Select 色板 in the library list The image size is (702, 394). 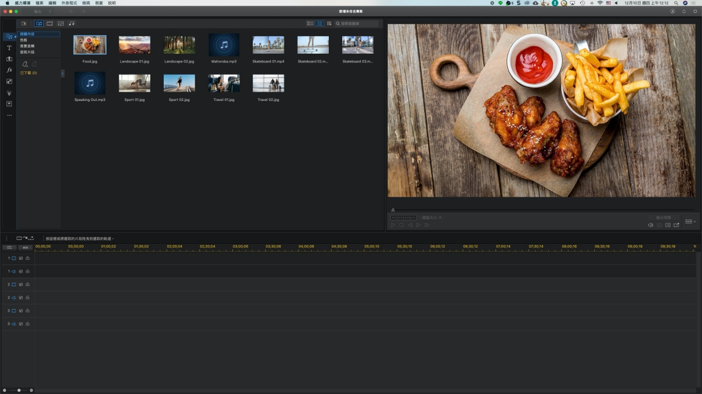click(x=23, y=40)
